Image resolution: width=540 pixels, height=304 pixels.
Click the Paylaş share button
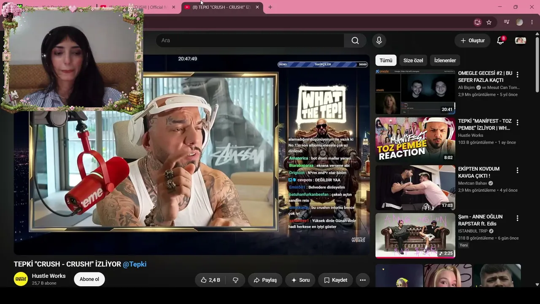(265, 280)
